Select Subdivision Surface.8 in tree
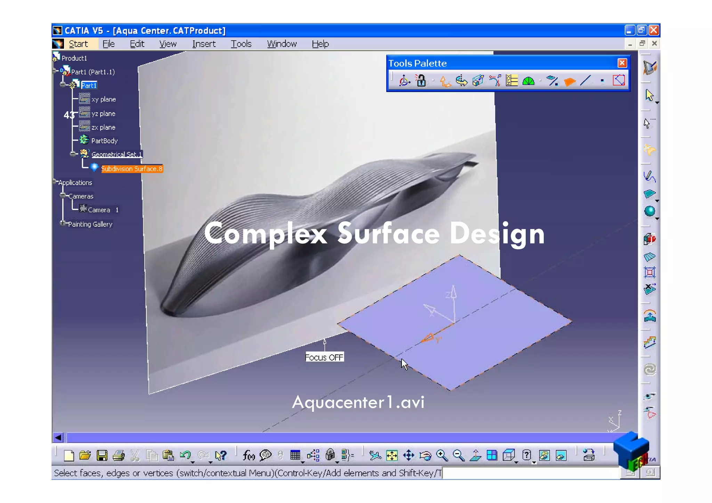This screenshot has width=712, height=503. 132,169
